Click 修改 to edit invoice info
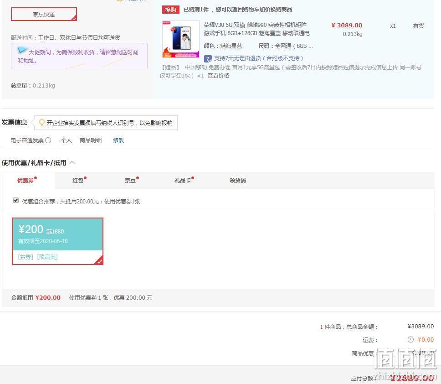Viewport: 441px width, 384px height. 118,140
